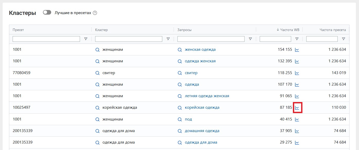Open filter icon for Запросы column
The width and height of the screenshot is (359, 150).
(x=250, y=39)
